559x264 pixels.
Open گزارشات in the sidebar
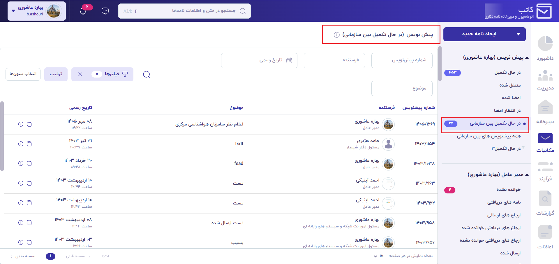coord(545,203)
